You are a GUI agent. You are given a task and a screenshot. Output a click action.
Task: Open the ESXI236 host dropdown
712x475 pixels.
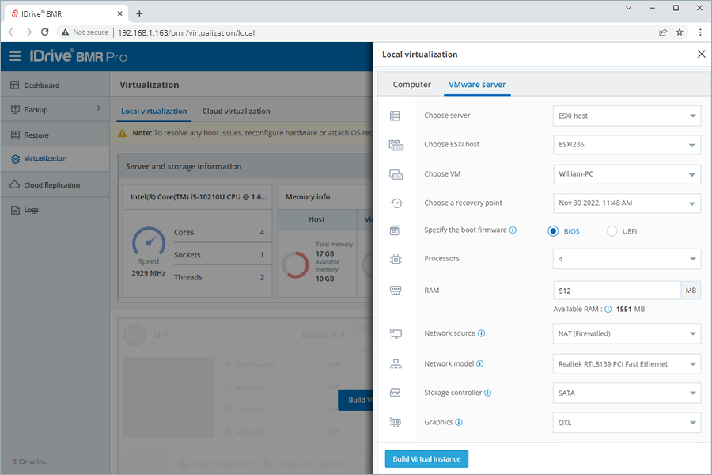pos(627,145)
